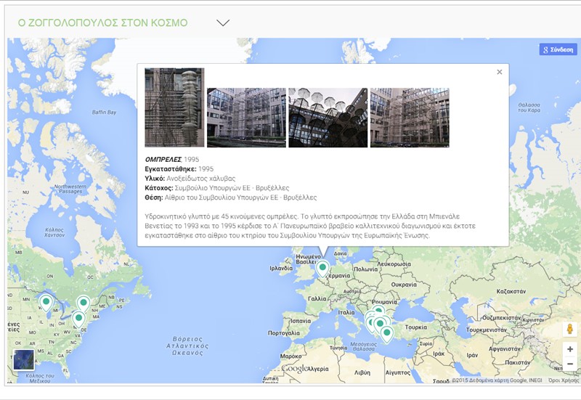
Task: Zoom in on the map
Action: 570,349
